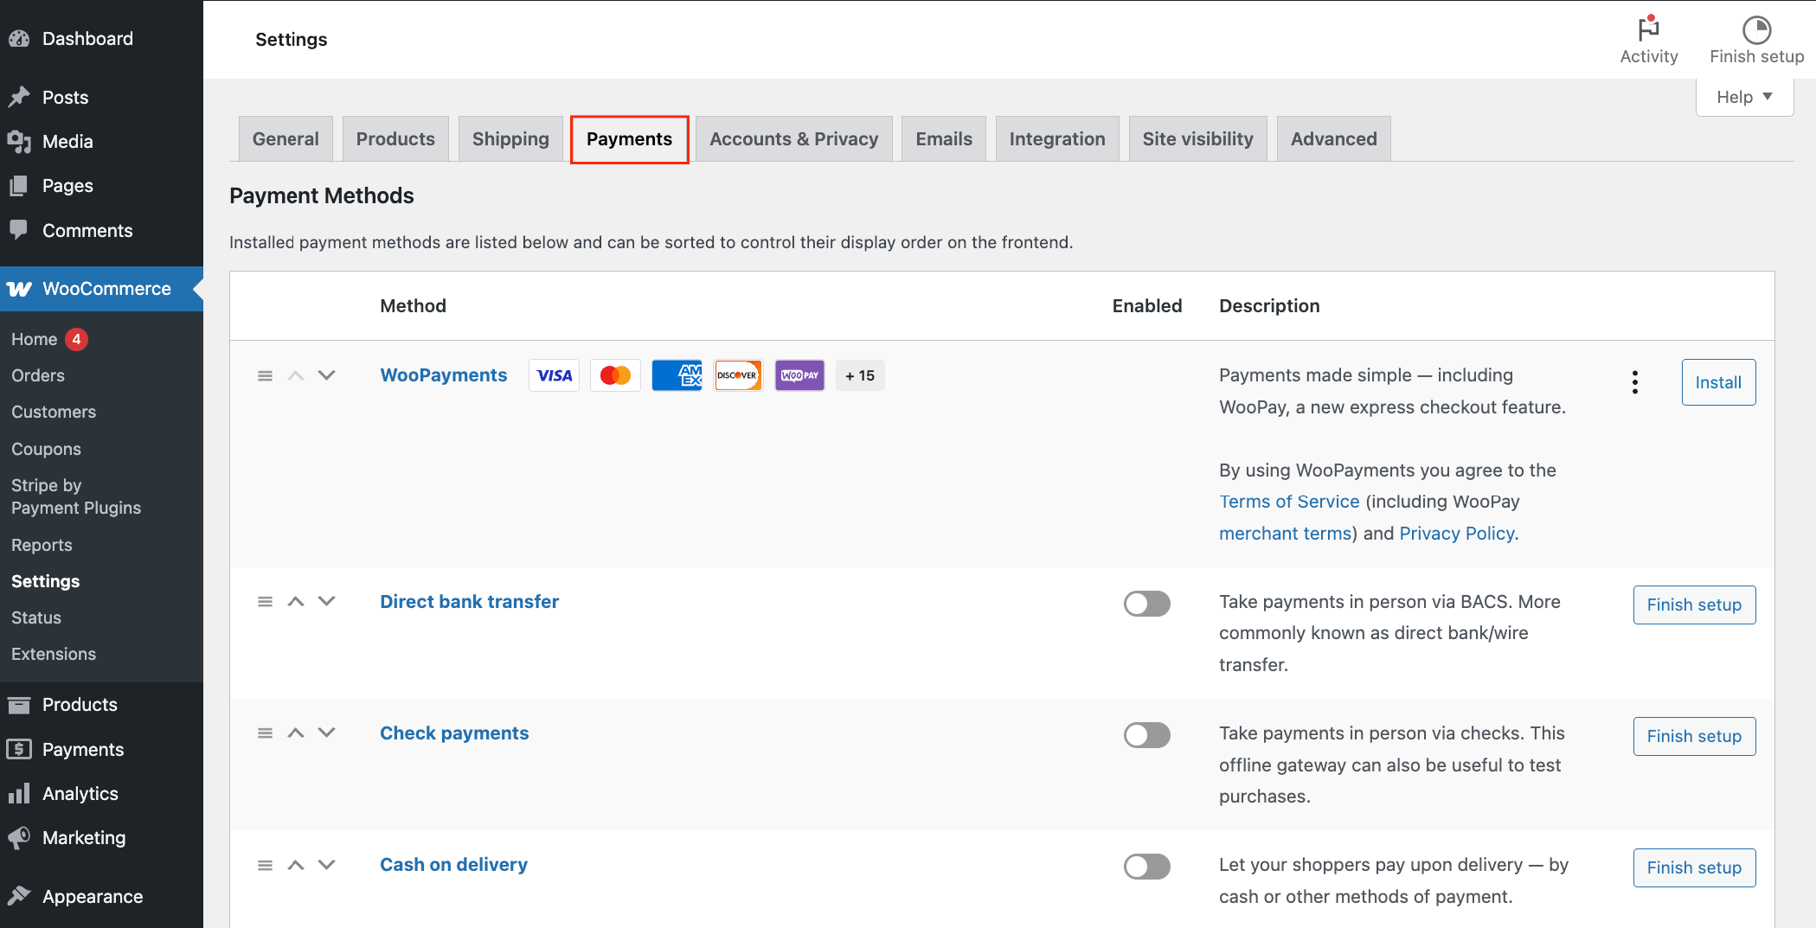Screen dimensions: 1816x928
Task: Open the Activity panel flag icon
Action: [1649, 29]
